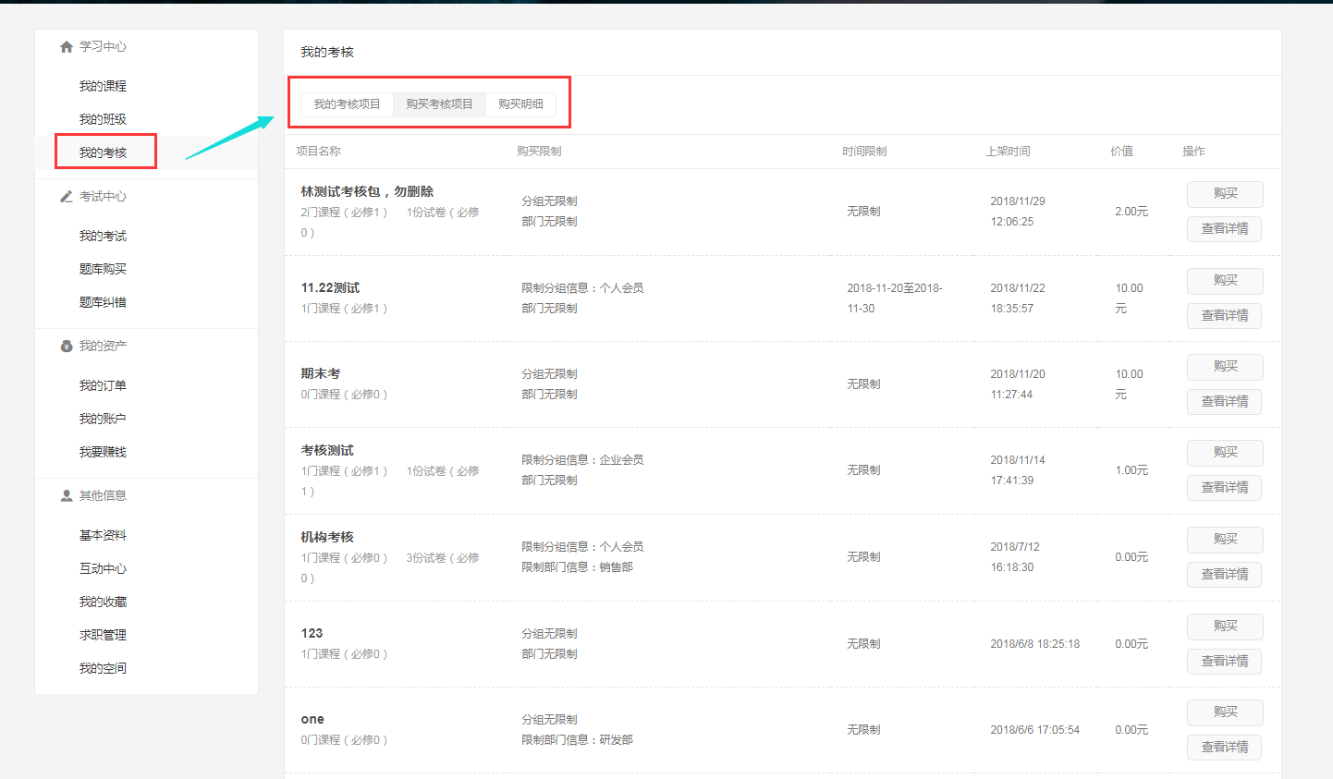This screenshot has height=779, width=1333.
Task: Click the home icon beside 学习中心
Action: 66,47
